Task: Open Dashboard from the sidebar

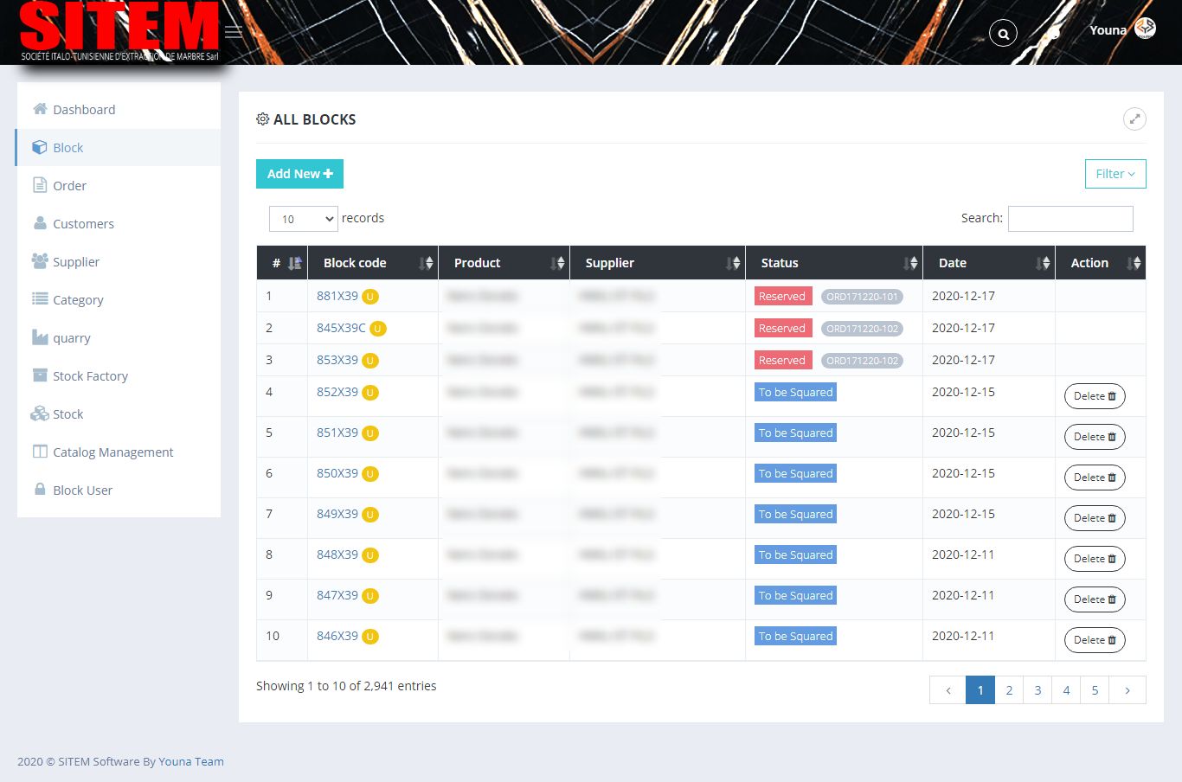Action: pos(84,110)
